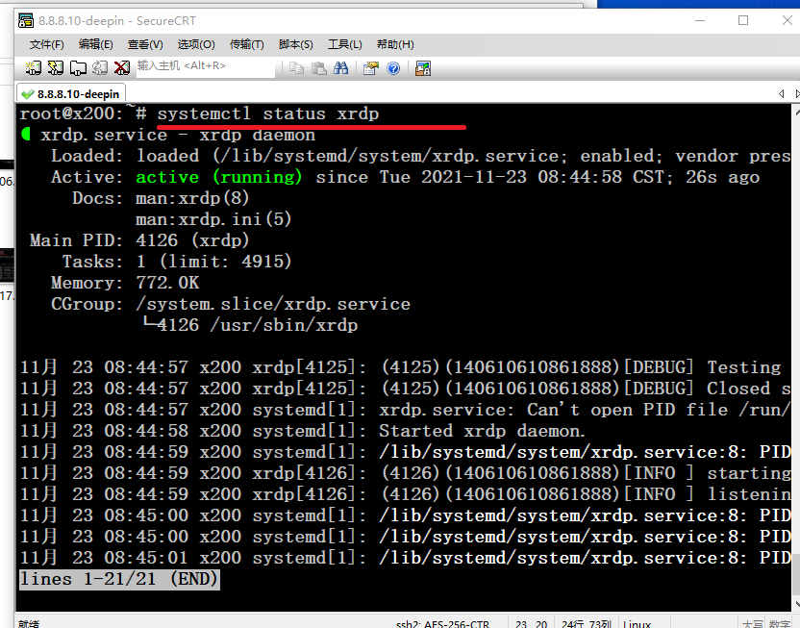This screenshot has width=800, height=628.
Task: Click the SecureCRT app icon in title bar
Action: coord(26,20)
